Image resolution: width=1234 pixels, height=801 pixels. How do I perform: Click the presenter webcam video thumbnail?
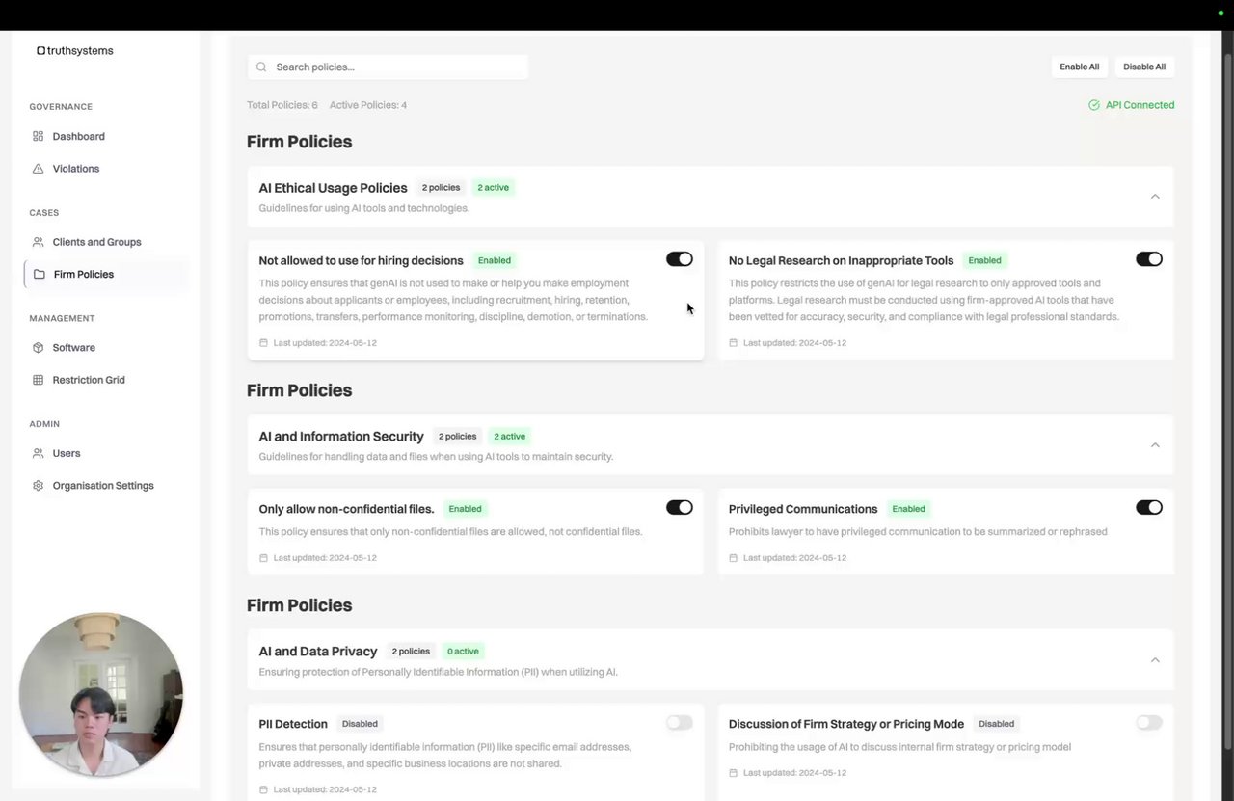click(101, 694)
